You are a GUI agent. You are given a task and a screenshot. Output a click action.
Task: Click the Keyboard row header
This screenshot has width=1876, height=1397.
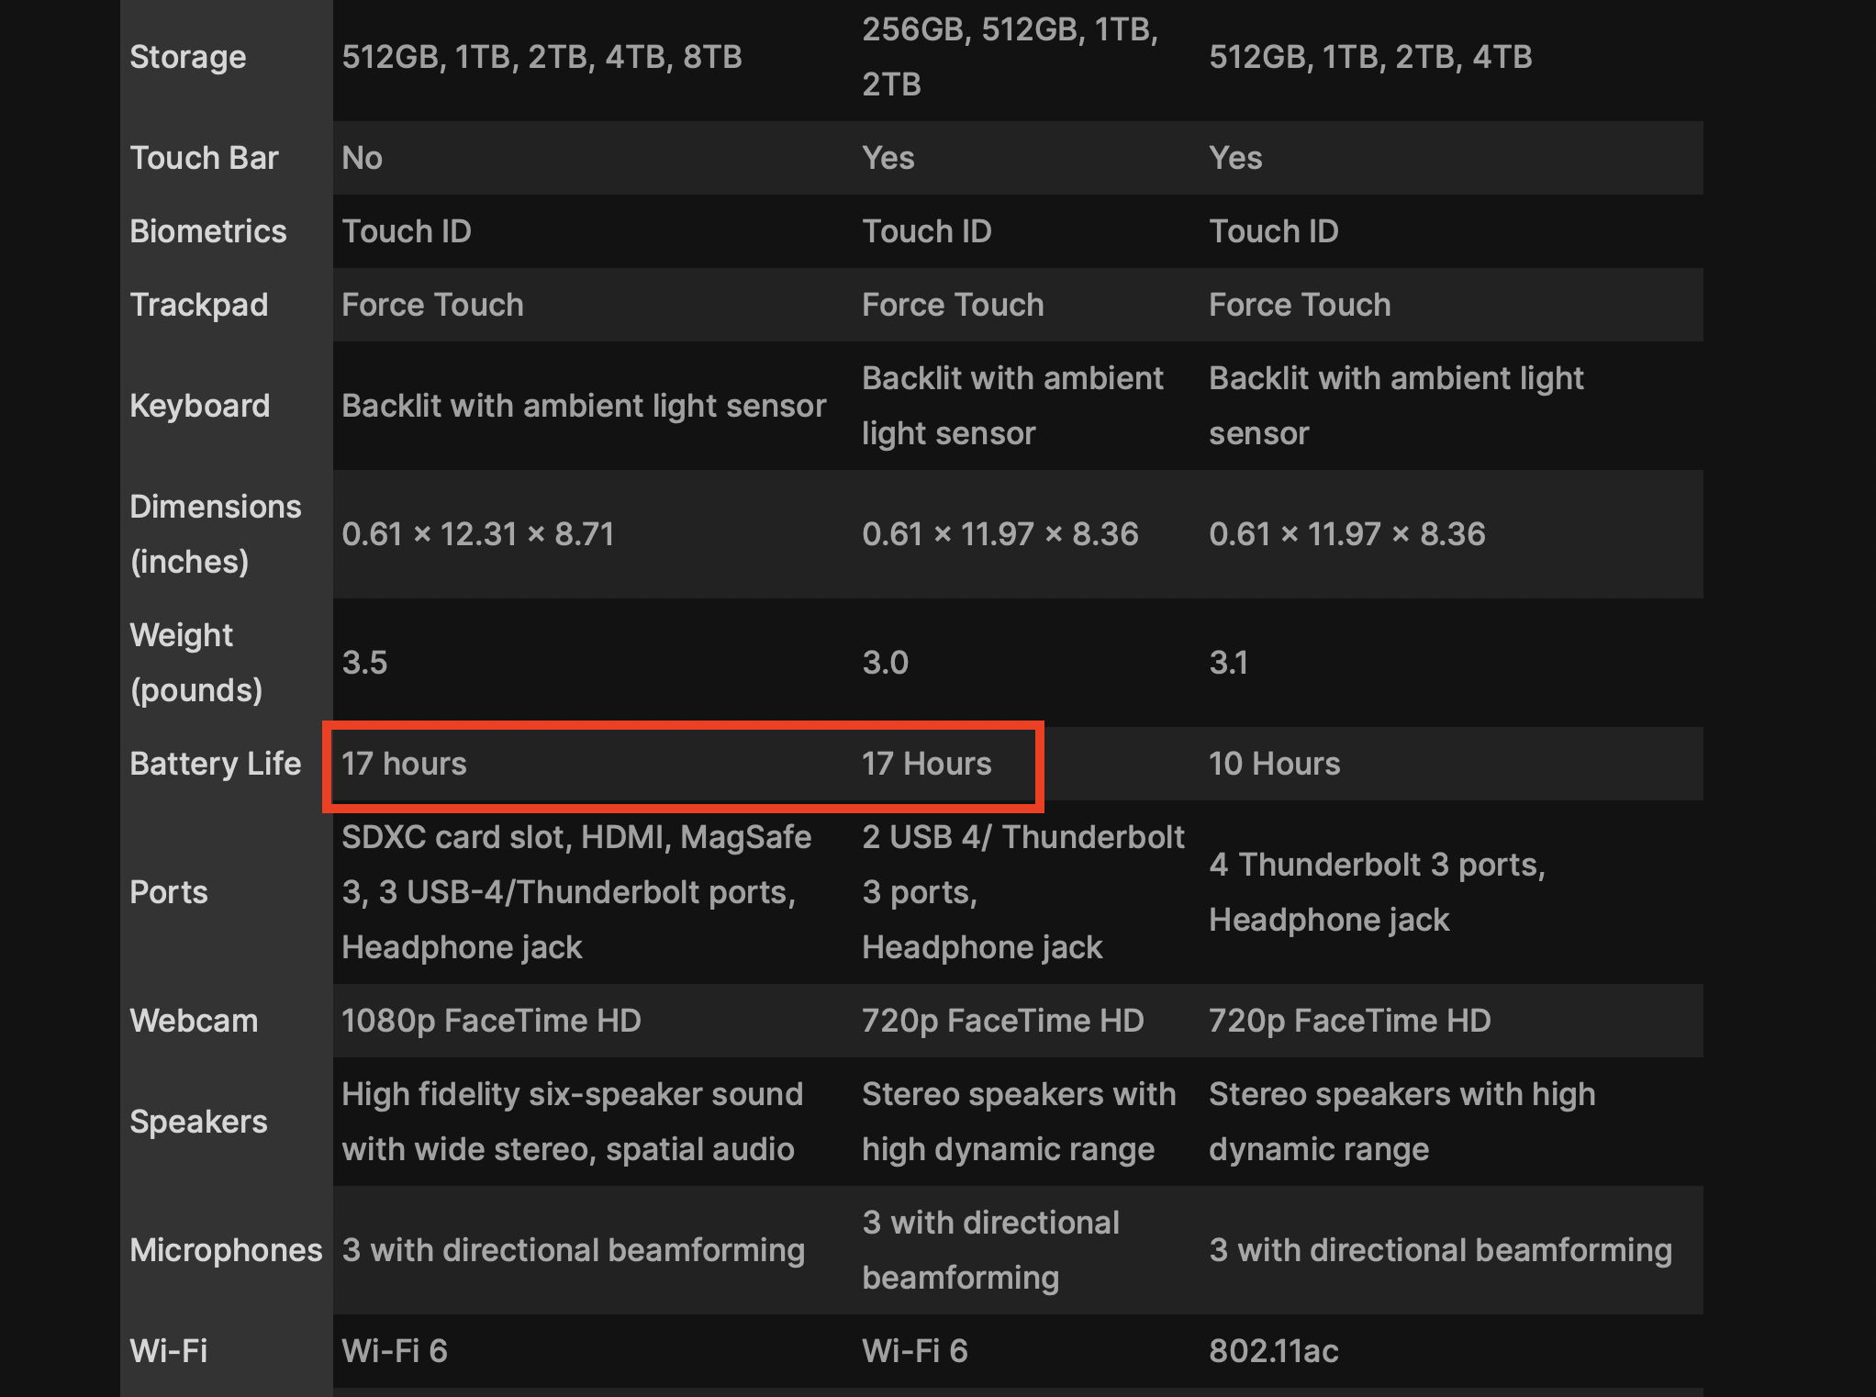(x=200, y=406)
